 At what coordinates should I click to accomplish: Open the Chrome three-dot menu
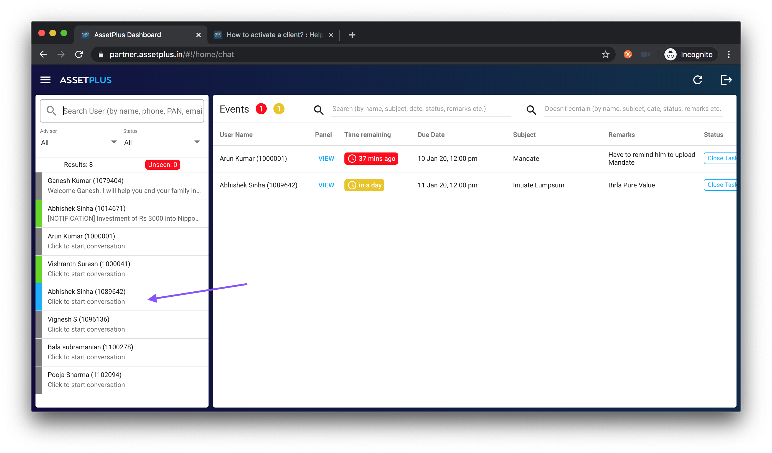[x=728, y=55]
